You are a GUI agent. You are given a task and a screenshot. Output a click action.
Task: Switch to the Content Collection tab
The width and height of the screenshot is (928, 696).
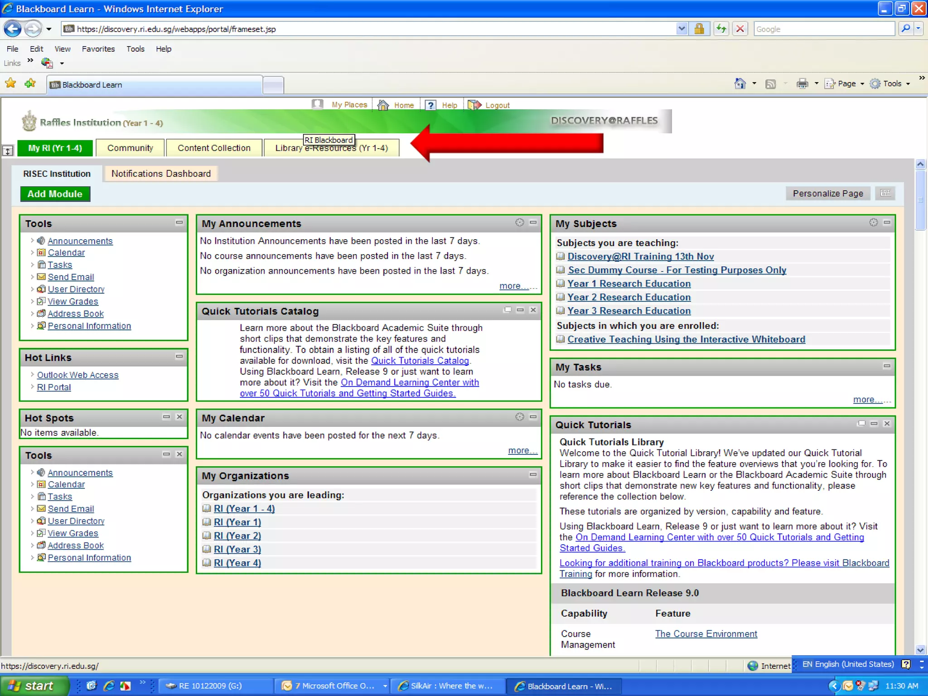click(x=214, y=148)
